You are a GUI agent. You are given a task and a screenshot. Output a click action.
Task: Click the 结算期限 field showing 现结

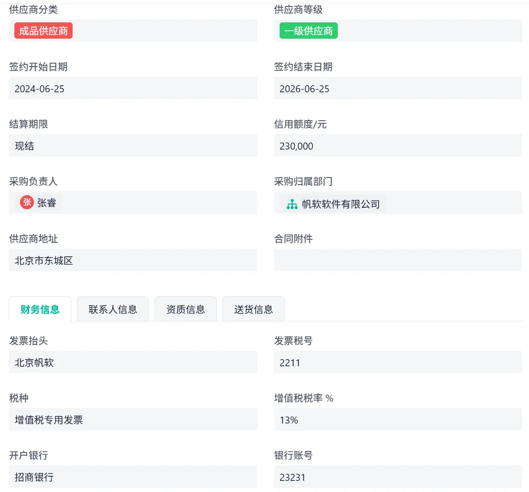(133, 146)
